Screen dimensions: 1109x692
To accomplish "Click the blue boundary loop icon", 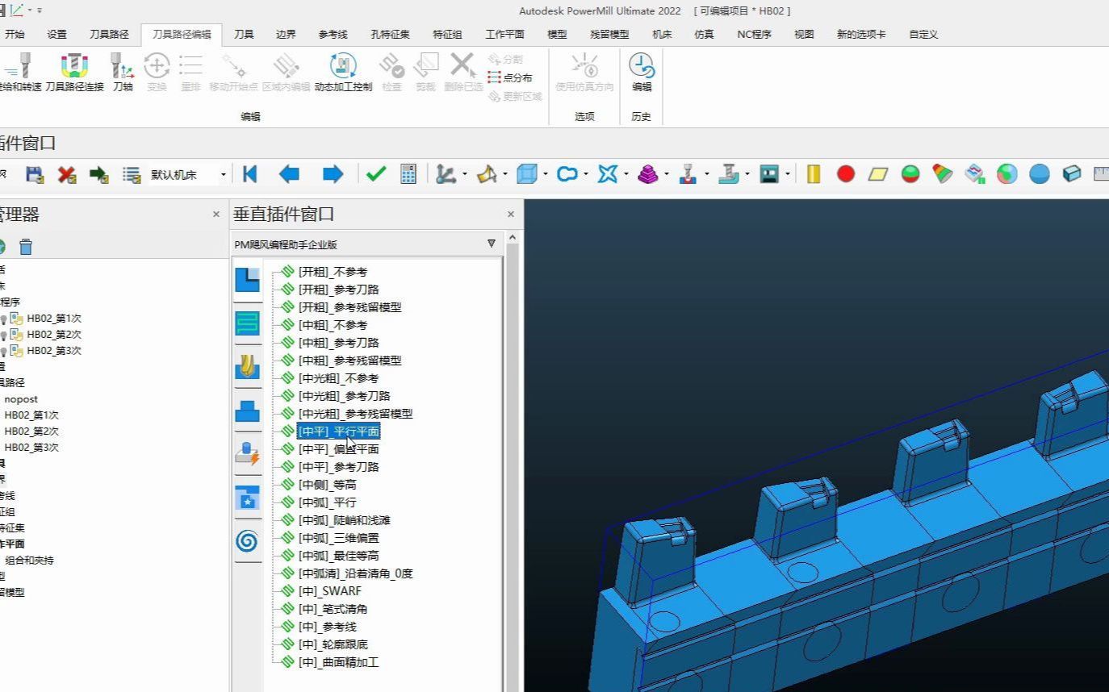I will point(567,174).
